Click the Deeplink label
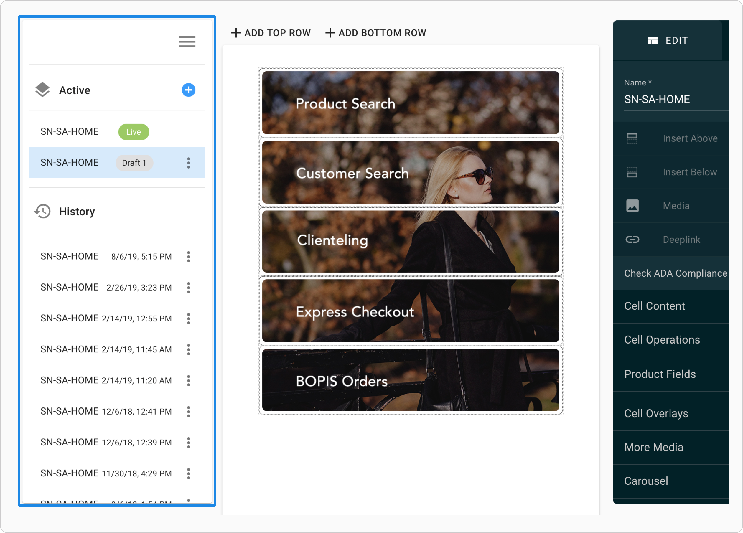743x533 pixels. (681, 240)
